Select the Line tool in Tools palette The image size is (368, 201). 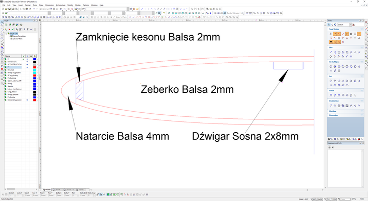(331, 52)
